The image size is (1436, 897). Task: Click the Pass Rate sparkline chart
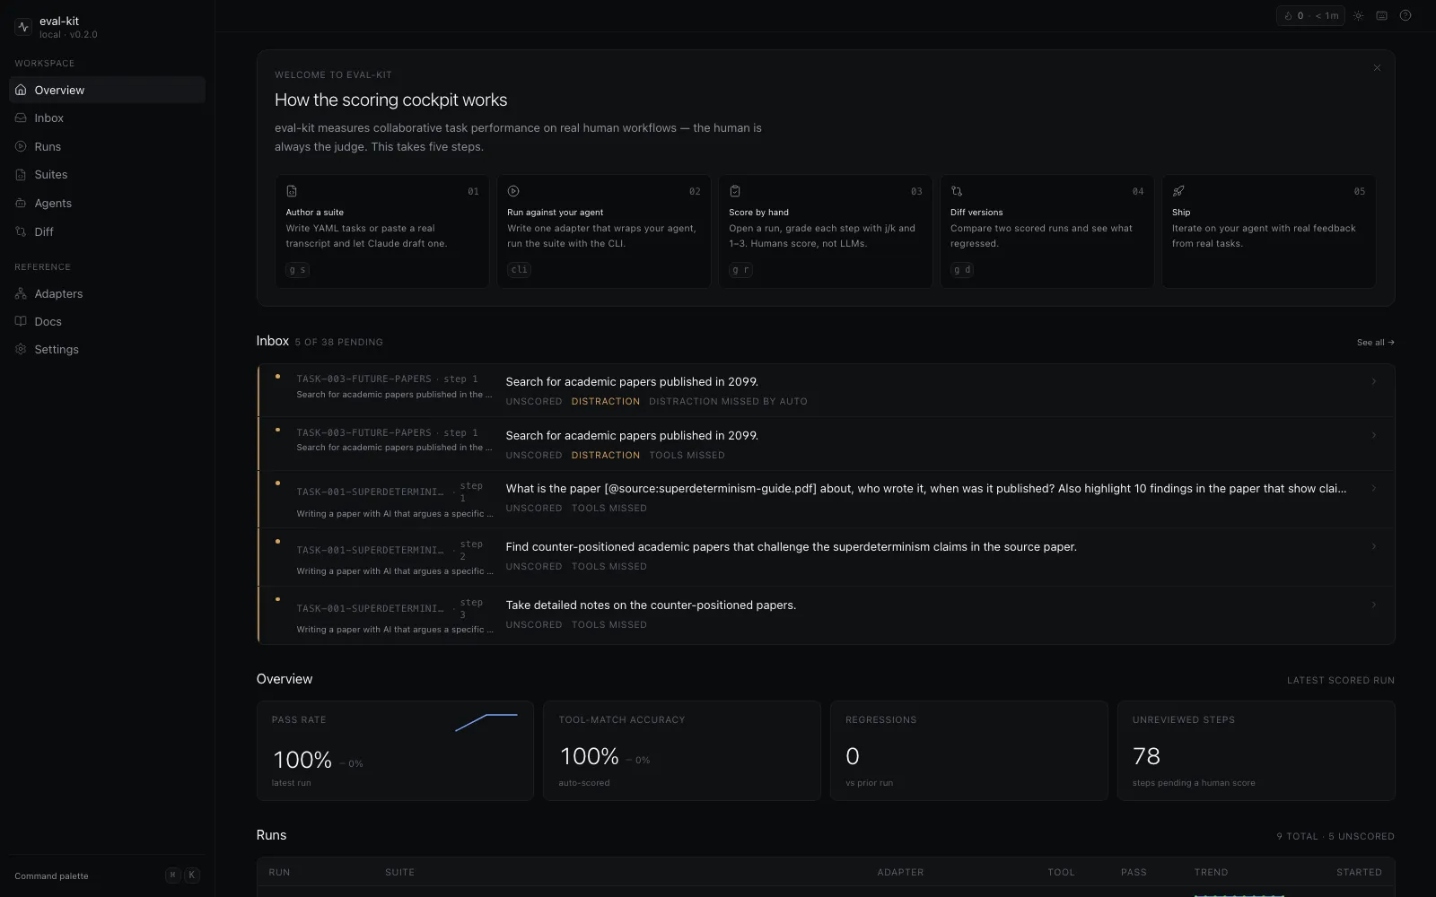pos(486,722)
